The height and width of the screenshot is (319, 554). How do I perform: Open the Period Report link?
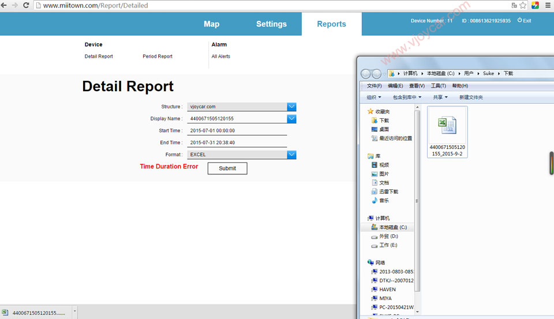click(x=158, y=57)
